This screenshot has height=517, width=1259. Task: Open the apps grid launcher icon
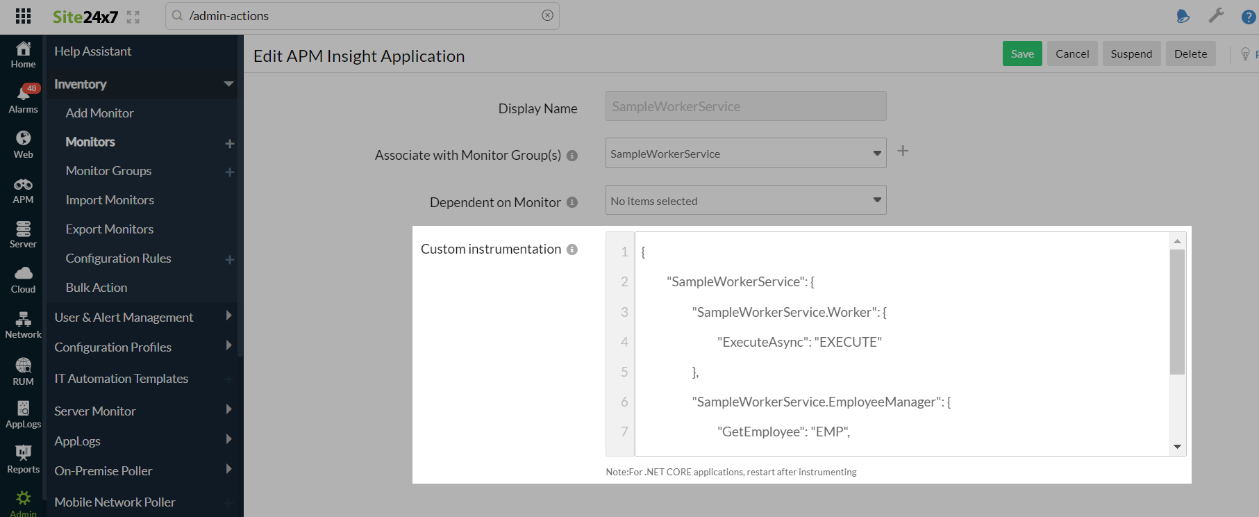point(23,16)
